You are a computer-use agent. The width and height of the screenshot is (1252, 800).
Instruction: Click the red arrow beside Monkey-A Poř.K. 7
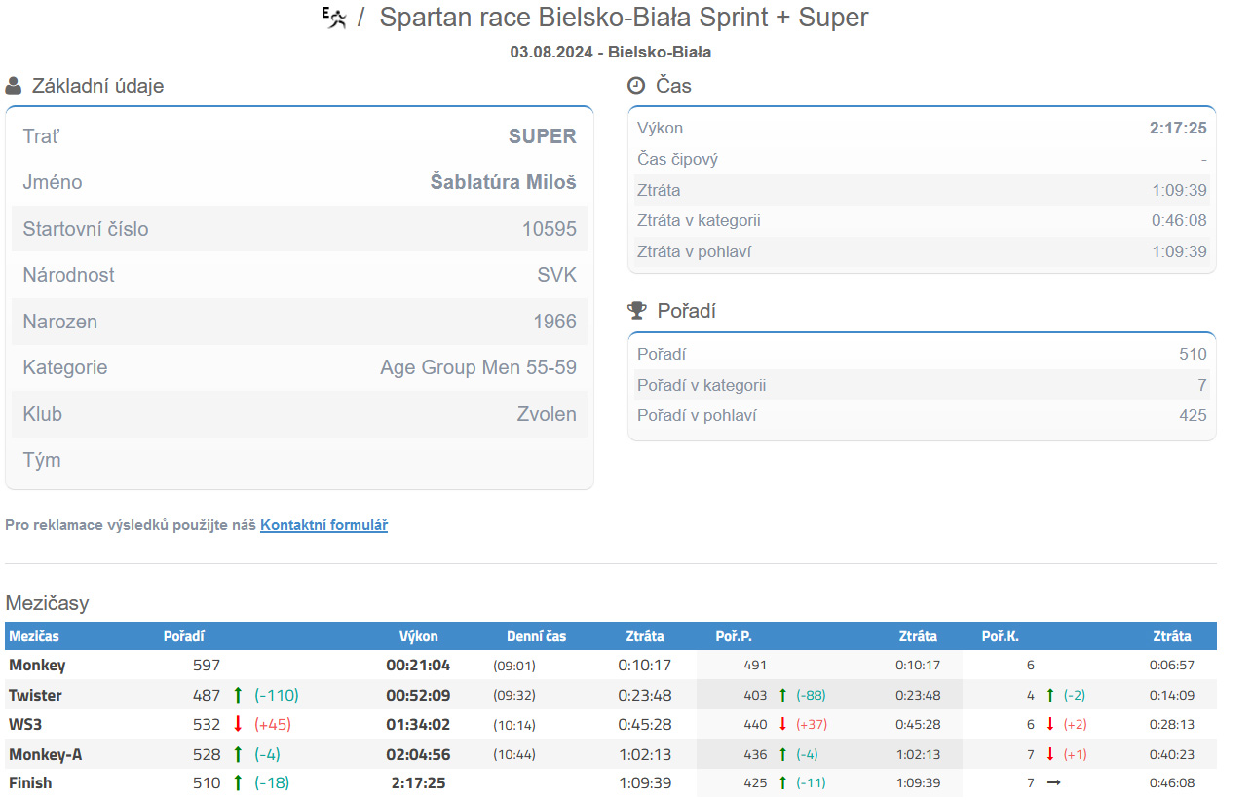pyautogui.click(x=1049, y=754)
